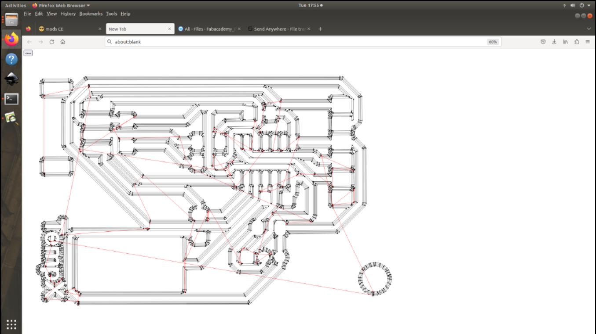The height and width of the screenshot is (334, 596).
Task: Open the Firefox application menu
Action: [x=588, y=42]
